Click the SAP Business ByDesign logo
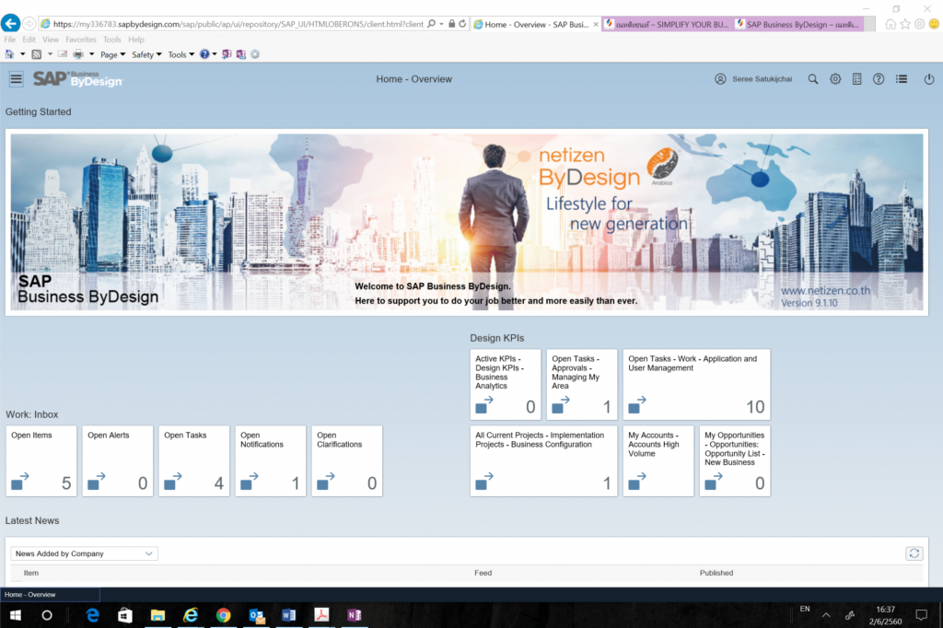This screenshot has width=943, height=628. tap(77, 79)
